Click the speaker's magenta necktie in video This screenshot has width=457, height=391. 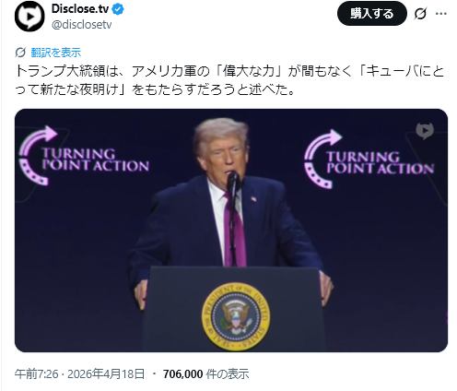coord(235,230)
